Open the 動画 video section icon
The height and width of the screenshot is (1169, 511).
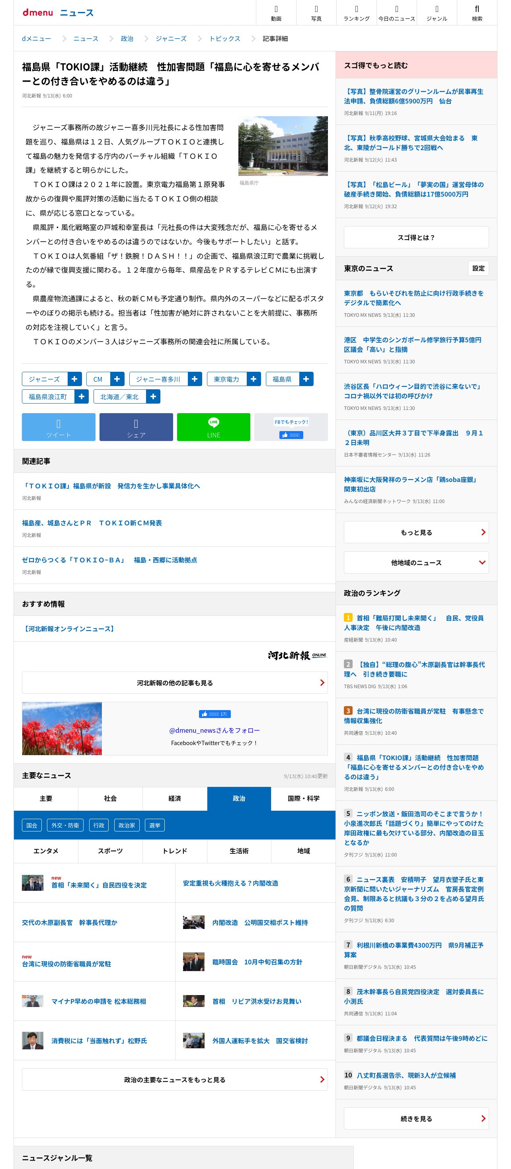point(276,13)
